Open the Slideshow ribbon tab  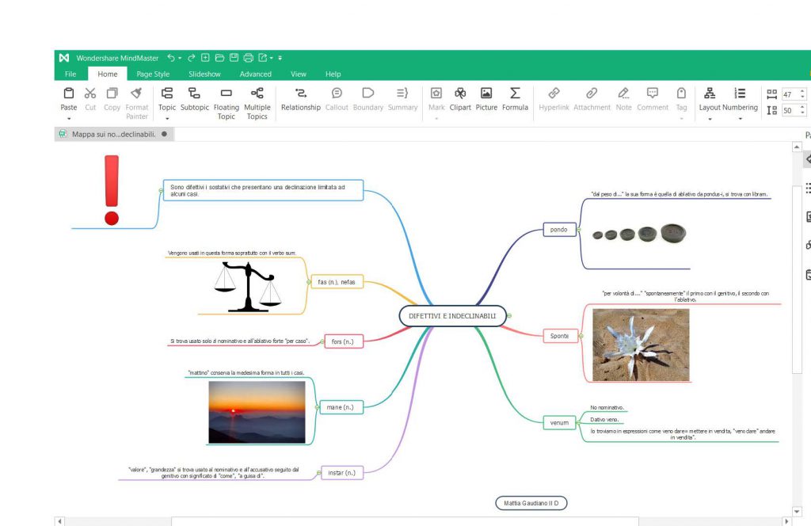coord(204,74)
